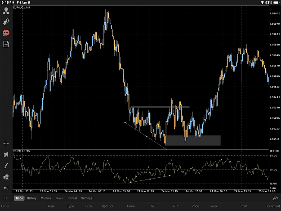Open the accounts profile icon
The image size is (281, 211).
coord(6,11)
